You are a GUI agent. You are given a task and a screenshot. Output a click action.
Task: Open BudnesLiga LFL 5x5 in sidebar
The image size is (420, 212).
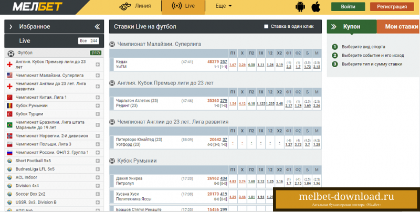[35, 169]
